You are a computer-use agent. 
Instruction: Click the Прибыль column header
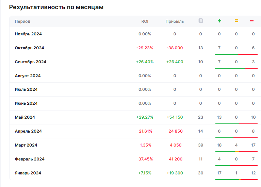click(x=175, y=21)
